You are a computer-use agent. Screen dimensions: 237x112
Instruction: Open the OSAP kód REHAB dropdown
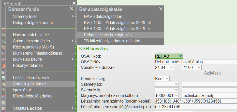(181, 56)
